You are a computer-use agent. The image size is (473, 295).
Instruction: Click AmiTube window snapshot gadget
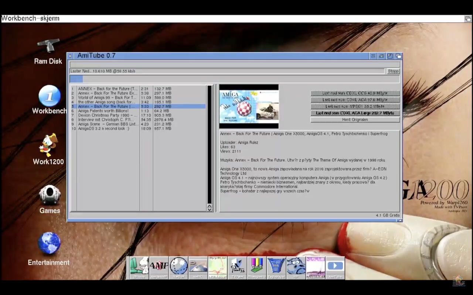(382, 56)
